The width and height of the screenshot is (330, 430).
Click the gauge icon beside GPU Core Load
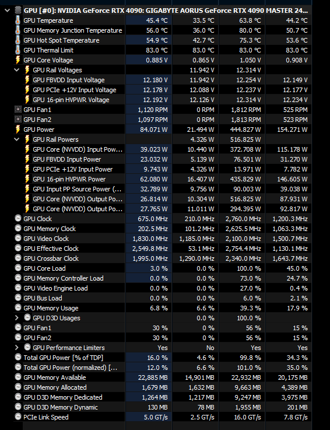[18, 268]
